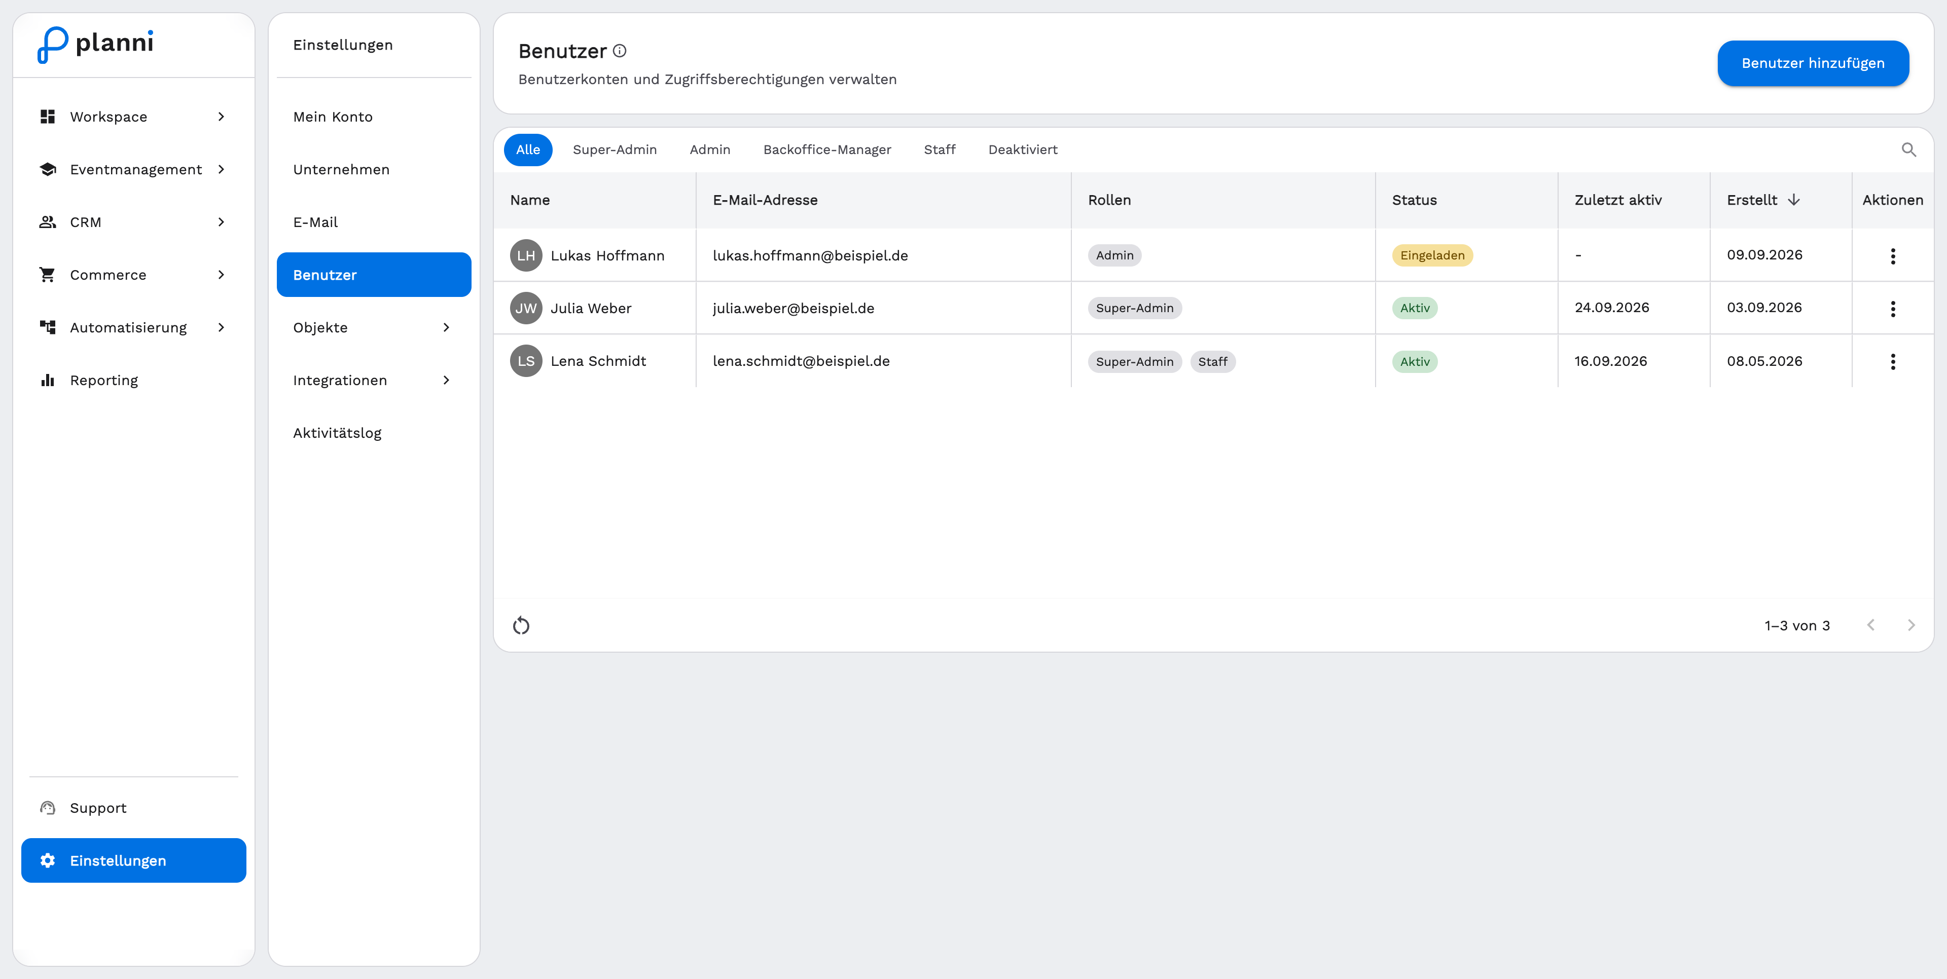Switch to the Admin filter tab
The image size is (1947, 979).
(710, 149)
